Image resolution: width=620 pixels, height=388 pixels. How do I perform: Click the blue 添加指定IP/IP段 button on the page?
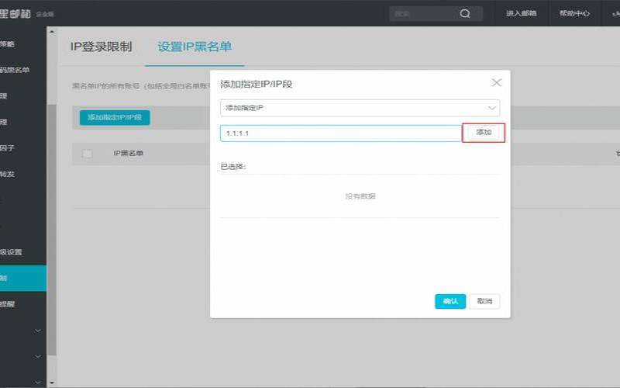coord(115,117)
